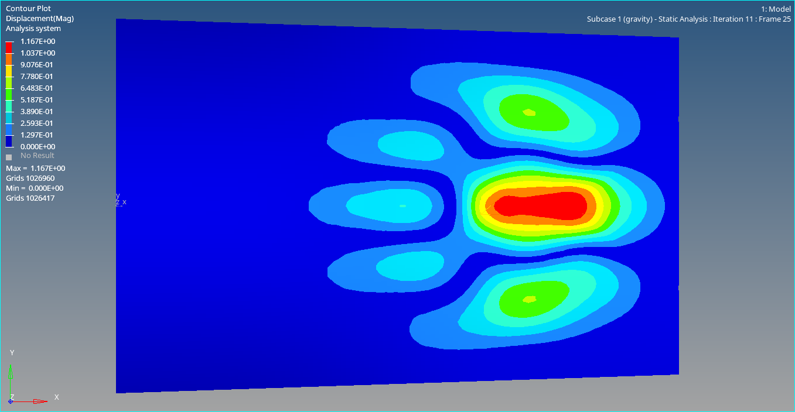Select the 1.167E+00 top legend value
This screenshot has width=795, height=412.
37,42
